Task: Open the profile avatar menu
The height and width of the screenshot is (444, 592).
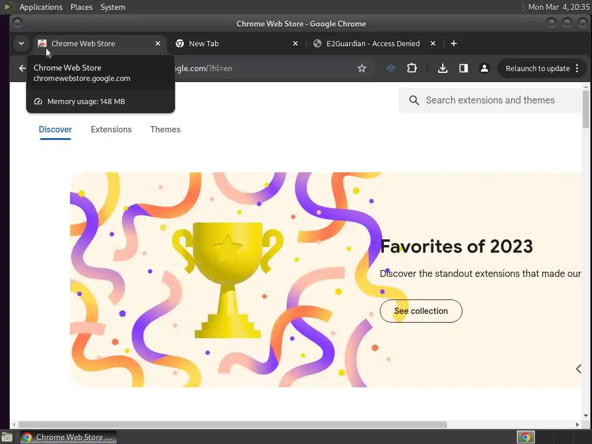Action: click(x=484, y=68)
